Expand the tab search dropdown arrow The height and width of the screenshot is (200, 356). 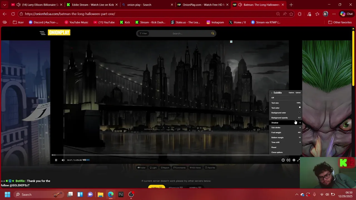4,5
